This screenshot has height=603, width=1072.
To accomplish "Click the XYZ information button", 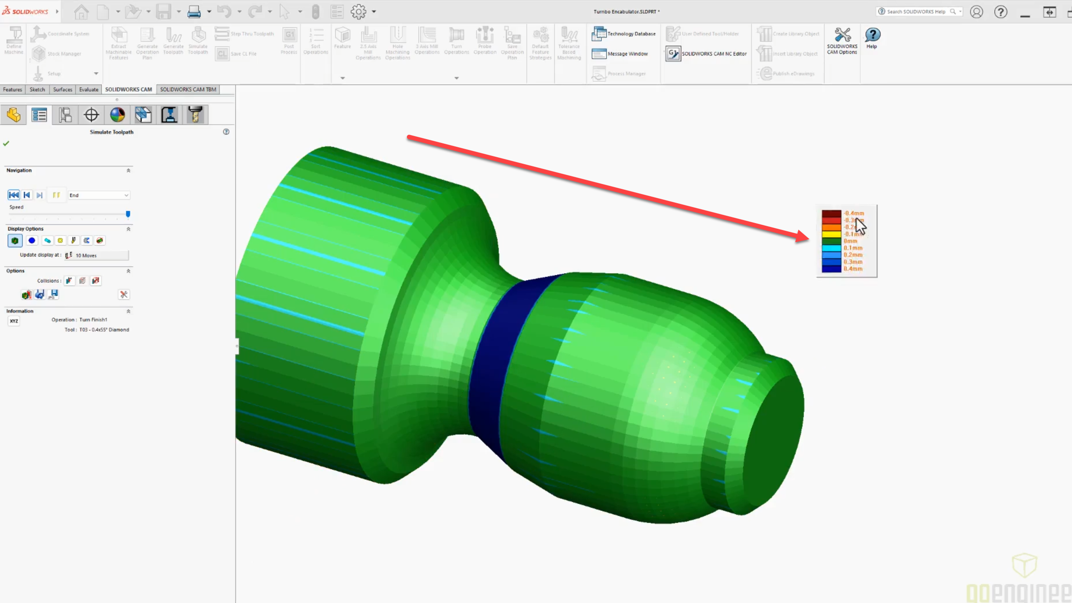I will pos(14,321).
